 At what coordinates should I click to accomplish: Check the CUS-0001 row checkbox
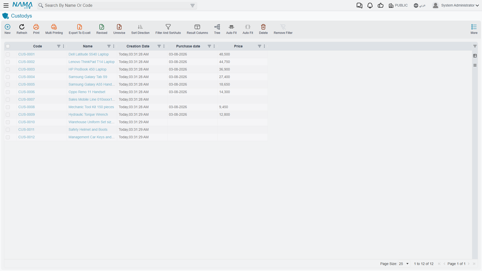point(8,54)
